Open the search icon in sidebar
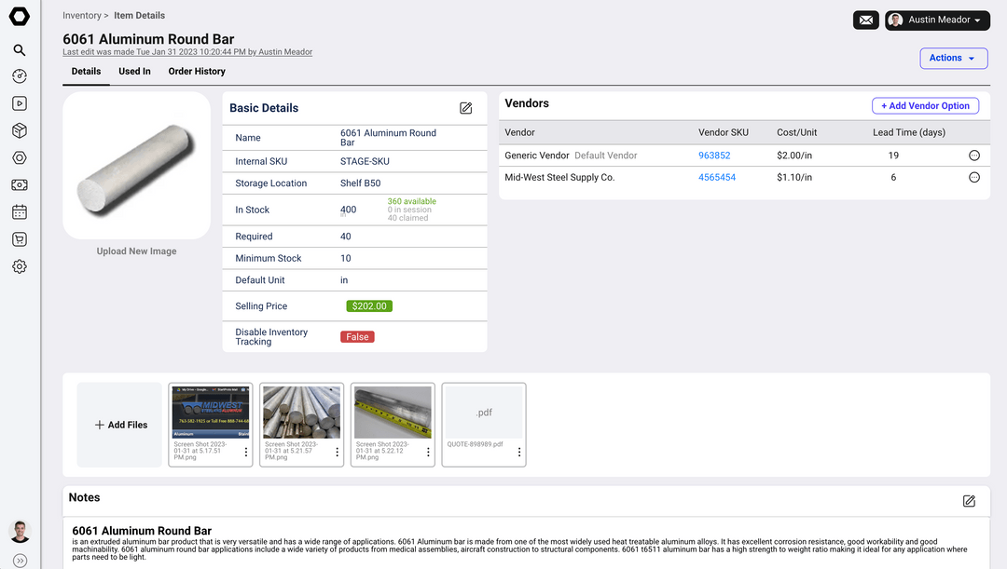Image resolution: width=1007 pixels, height=569 pixels. click(x=20, y=50)
